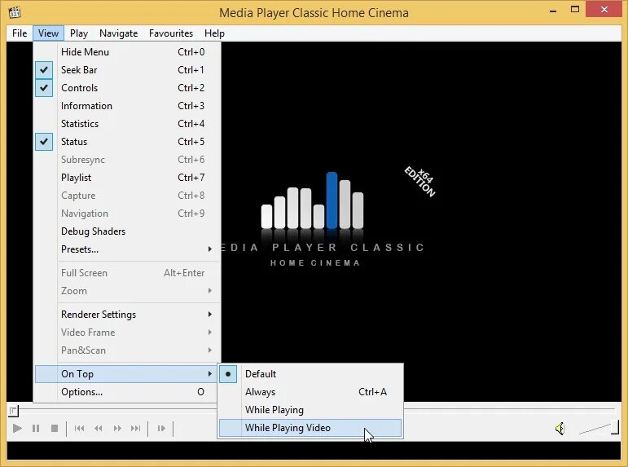Show the Playlist panel
Viewport: 628px width, 467px height.
point(128,177)
